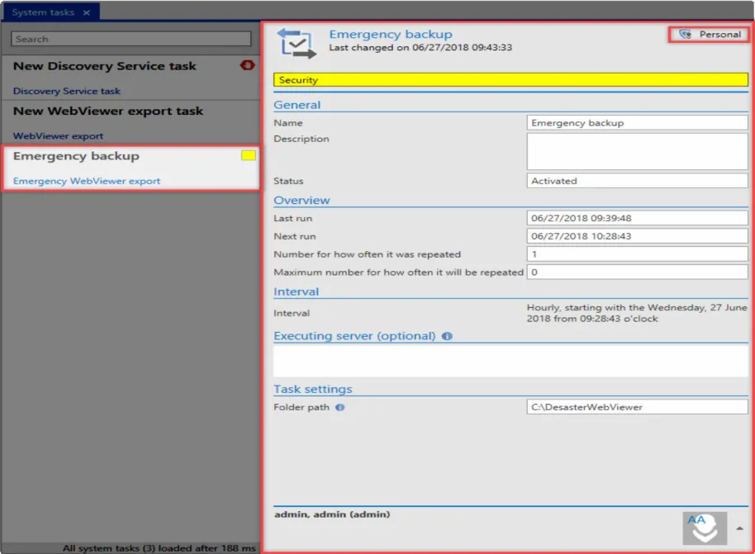Image resolution: width=755 pixels, height=554 pixels.
Task: Click the repeated count field showing 1
Action: (x=637, y=254)
